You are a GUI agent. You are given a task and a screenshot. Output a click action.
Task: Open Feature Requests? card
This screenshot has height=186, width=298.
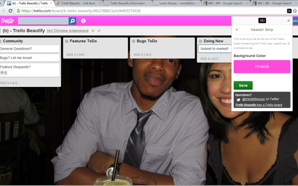pyautogui.click(x=29, y=70)
